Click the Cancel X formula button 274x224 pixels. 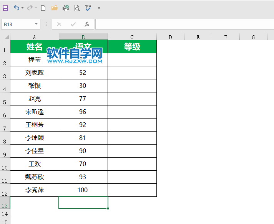[x=59, y=24]
